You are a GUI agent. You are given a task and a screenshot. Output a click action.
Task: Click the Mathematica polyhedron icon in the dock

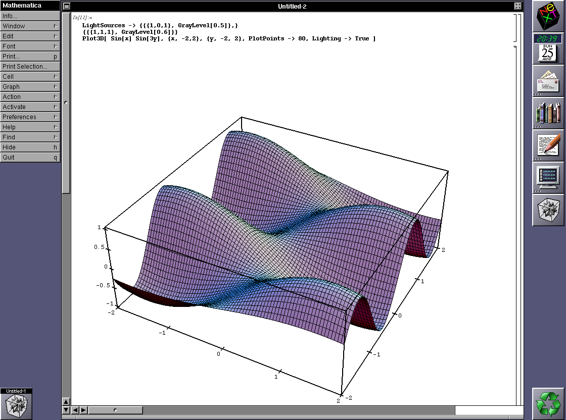(x=548, y=210)
